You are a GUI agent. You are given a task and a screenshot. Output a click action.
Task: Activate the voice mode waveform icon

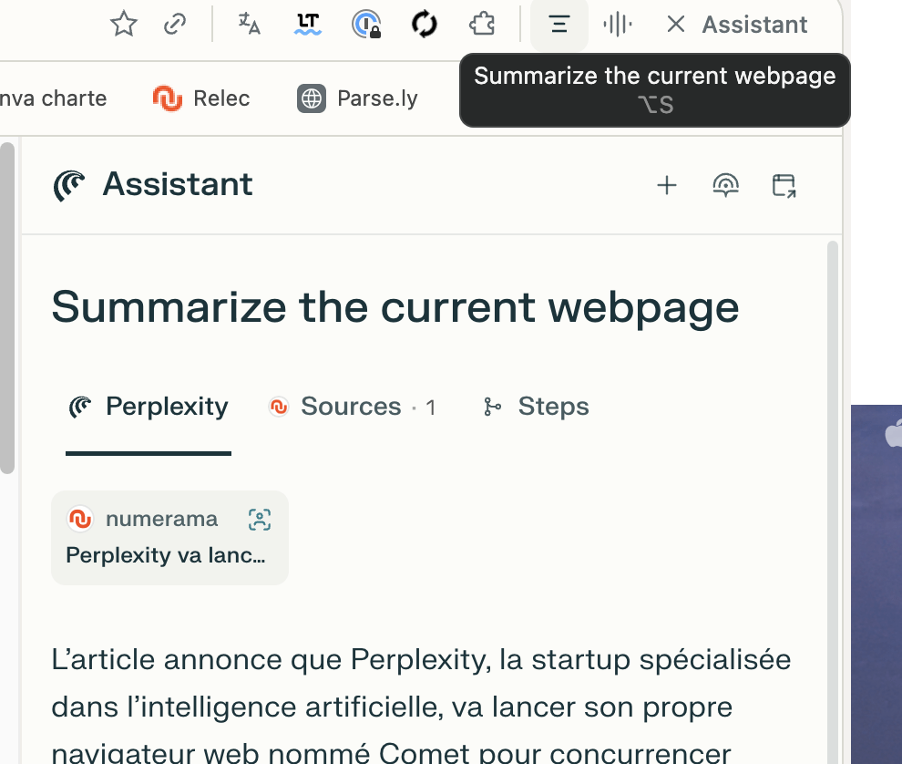618,25
